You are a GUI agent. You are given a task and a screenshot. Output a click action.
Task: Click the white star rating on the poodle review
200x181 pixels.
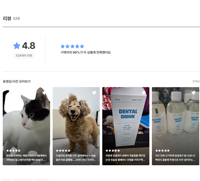click(63, 151)
